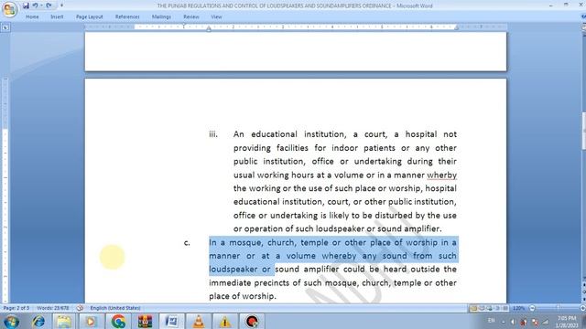
Task: Launch Internet Explorer from the taskbar
Action: [38, 321]
